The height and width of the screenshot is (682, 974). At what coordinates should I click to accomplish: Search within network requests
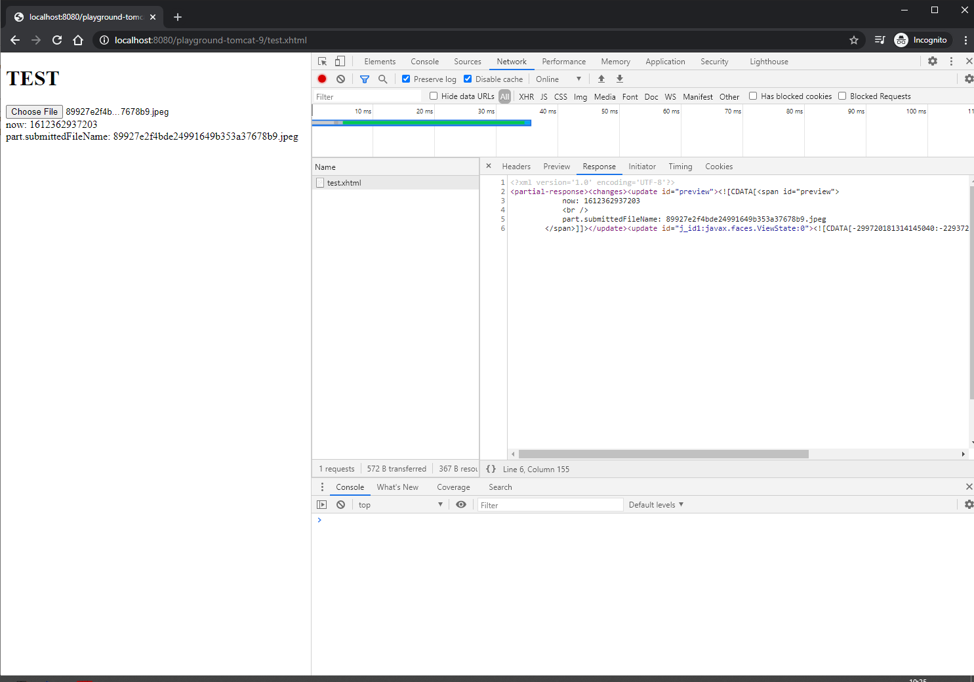click(383, 79)
